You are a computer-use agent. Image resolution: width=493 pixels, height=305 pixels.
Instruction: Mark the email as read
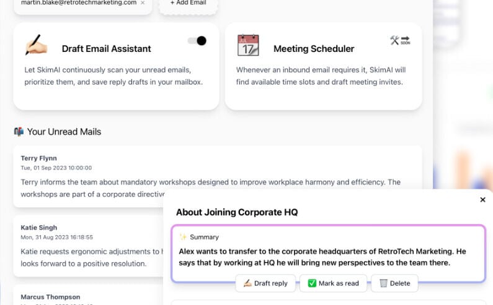click(333, 283)
